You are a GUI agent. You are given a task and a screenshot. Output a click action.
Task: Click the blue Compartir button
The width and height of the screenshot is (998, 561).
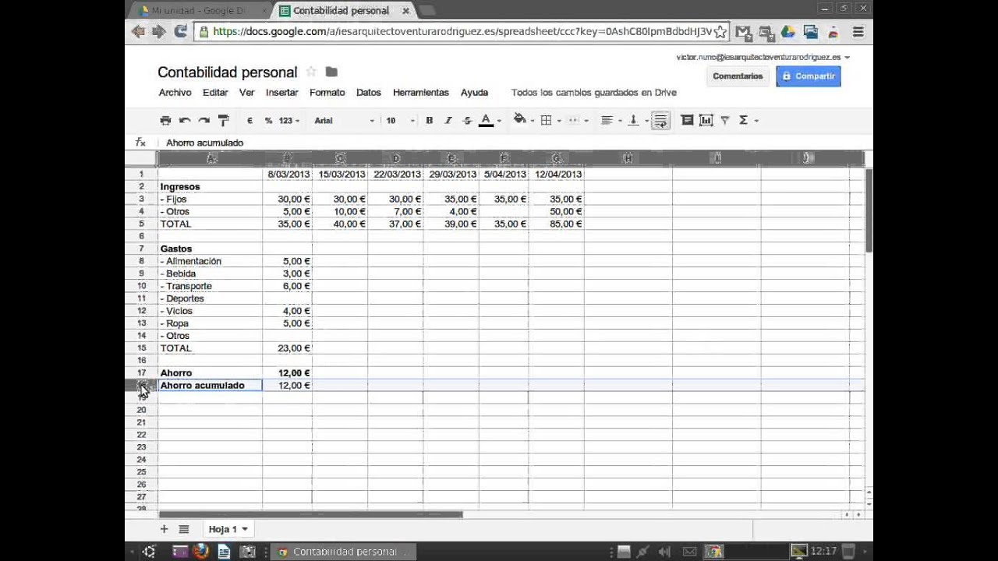point(809,76)
